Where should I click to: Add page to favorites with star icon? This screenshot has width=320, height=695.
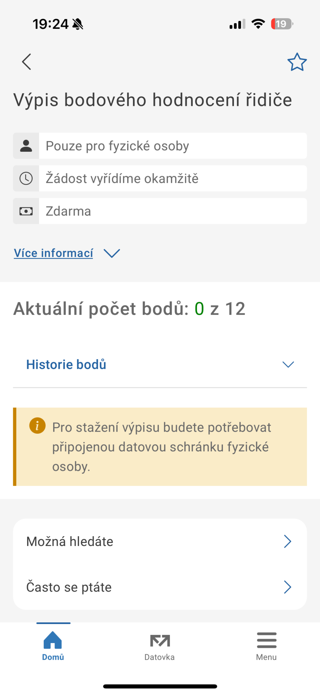pyautogui.click(x=297, y=62)
